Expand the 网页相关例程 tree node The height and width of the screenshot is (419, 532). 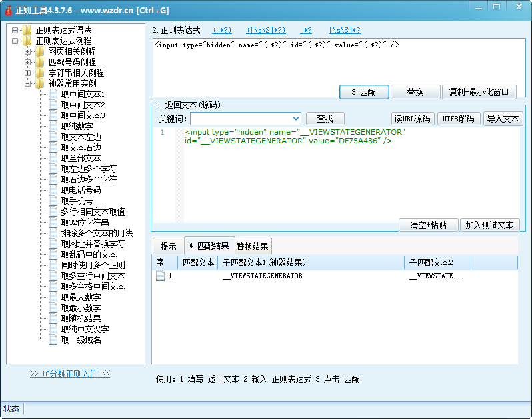pyautogui.click(x=27, y=51)
